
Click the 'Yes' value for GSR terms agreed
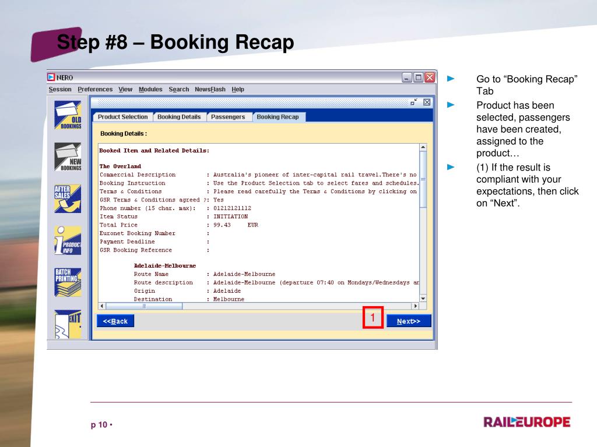219,200
